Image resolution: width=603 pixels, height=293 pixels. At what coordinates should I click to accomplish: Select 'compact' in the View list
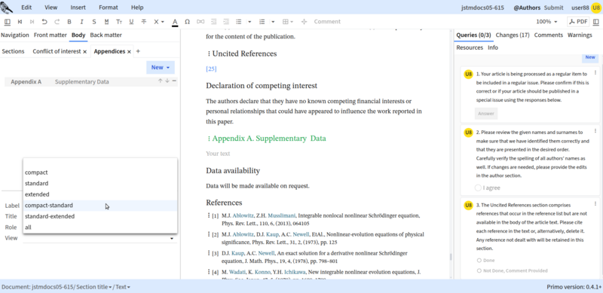click(100, 172)
